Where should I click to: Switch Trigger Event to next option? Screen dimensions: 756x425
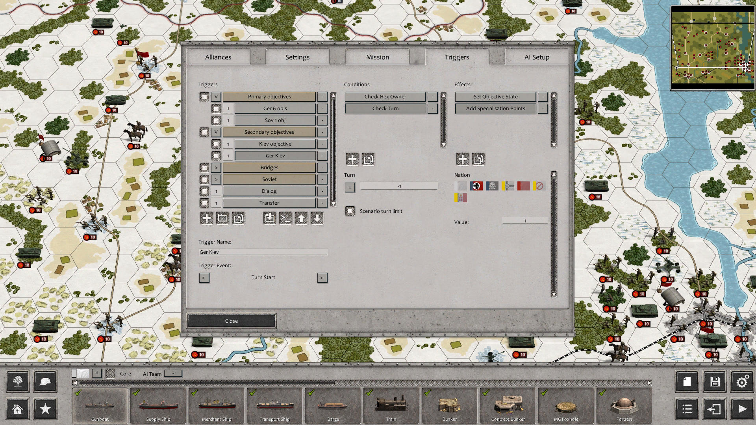point(322,278)
